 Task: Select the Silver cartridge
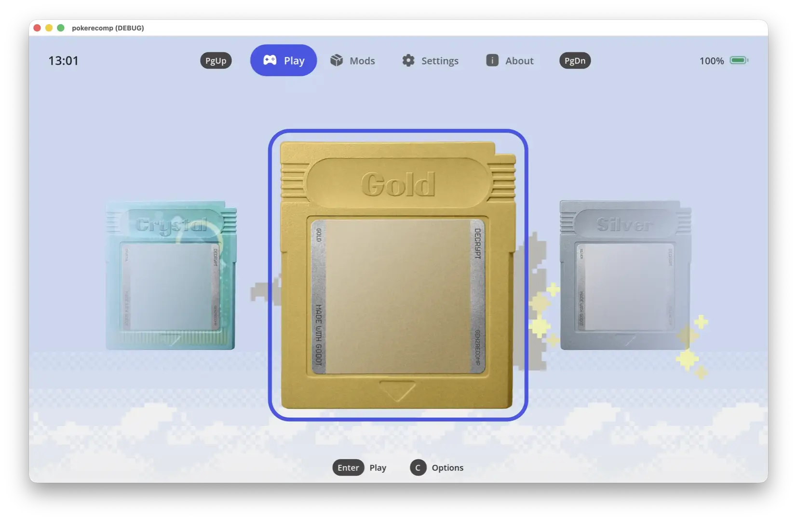(x=625, y=275)
